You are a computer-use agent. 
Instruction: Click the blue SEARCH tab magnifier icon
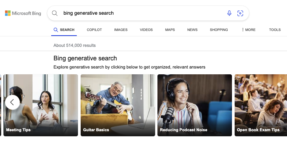pyautogui.click(x=55, y=30)
